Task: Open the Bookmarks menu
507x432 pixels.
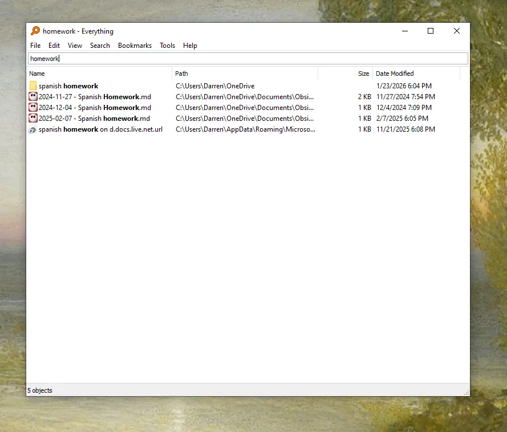Action: tap(135, 45)
